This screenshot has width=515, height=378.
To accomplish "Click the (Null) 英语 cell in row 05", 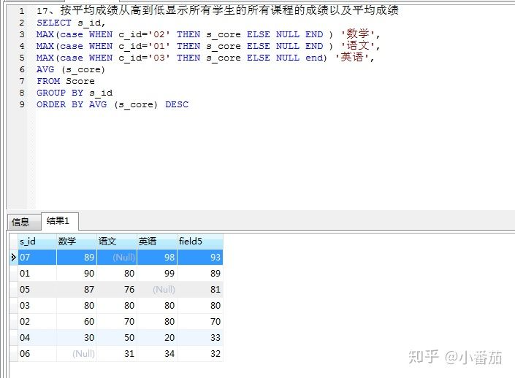I will (x=156, y=290).
